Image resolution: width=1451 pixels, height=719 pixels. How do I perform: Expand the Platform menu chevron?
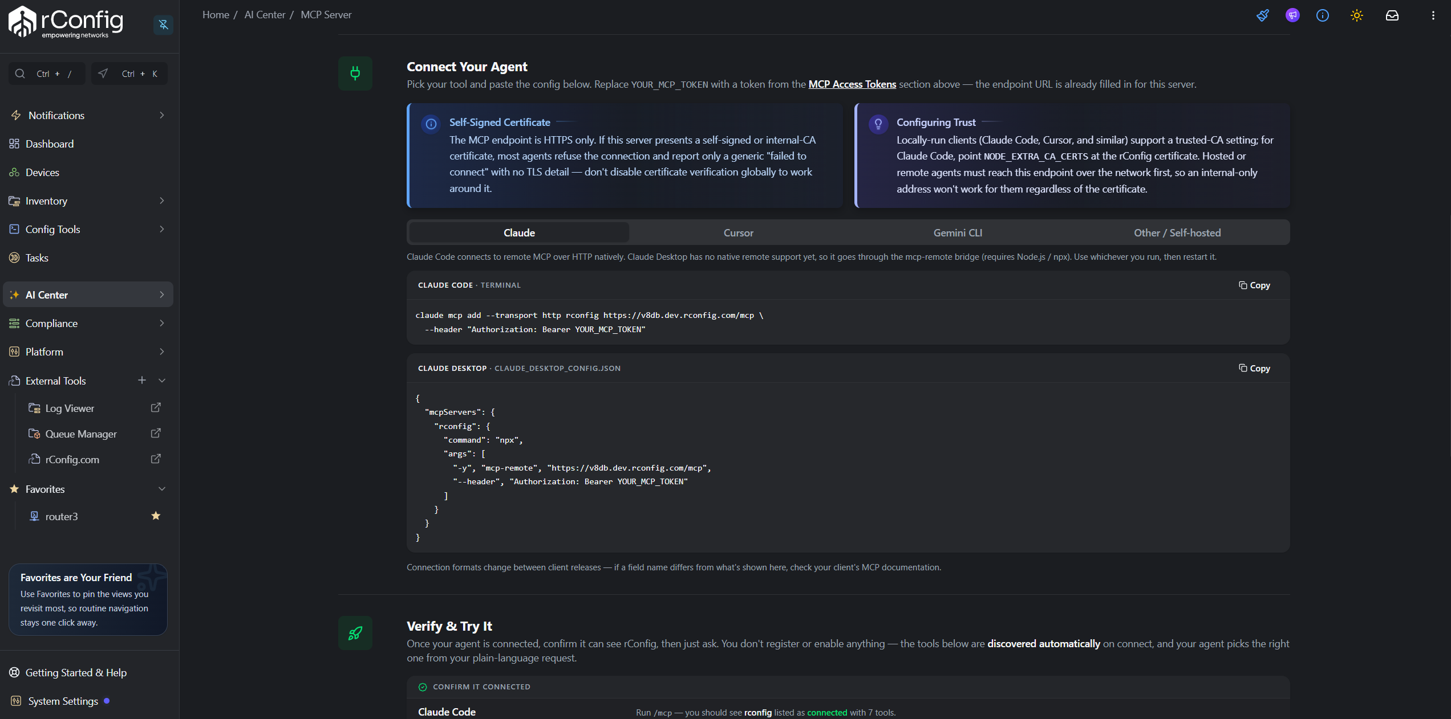click(x=162, y=352)
